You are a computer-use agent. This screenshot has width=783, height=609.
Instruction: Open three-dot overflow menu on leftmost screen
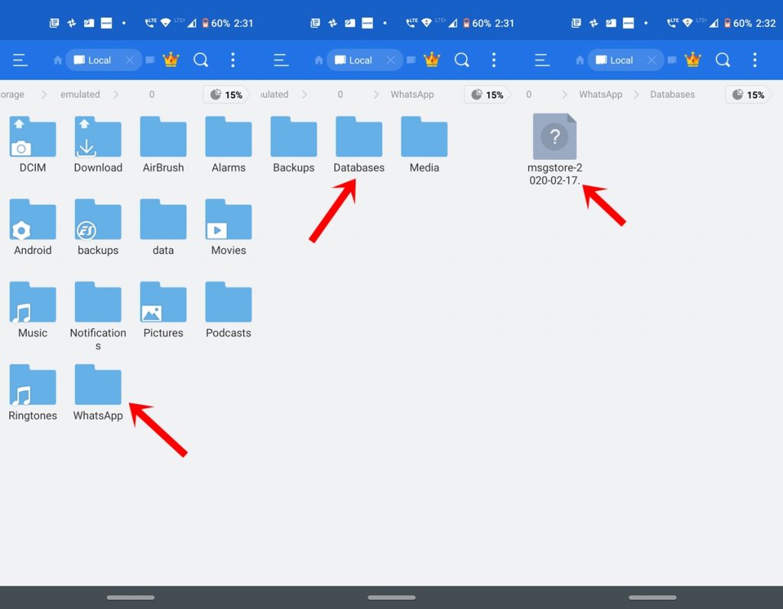pyautogui.click(x=233, y=60)
